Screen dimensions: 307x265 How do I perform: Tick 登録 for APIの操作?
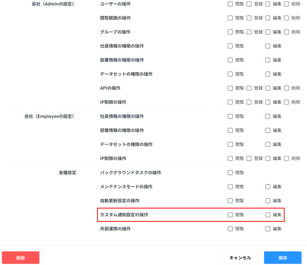(249, 88)
